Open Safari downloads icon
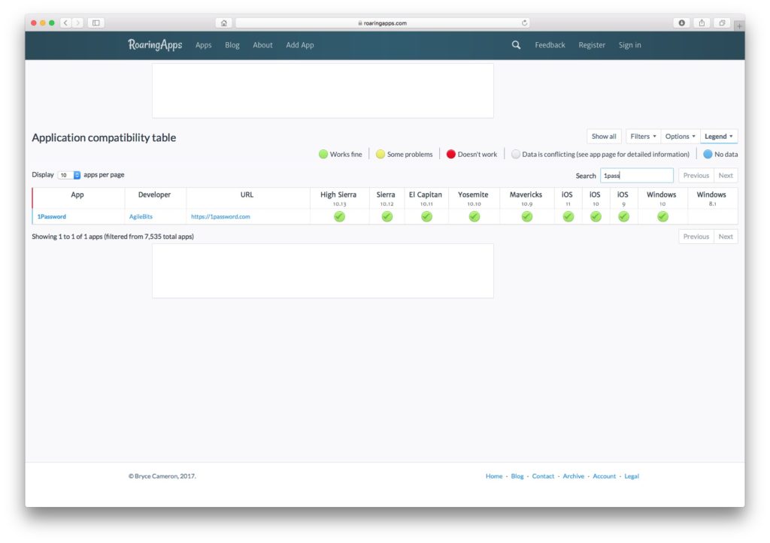The height and width of the screenshot is (543, 770). (681, 23)
